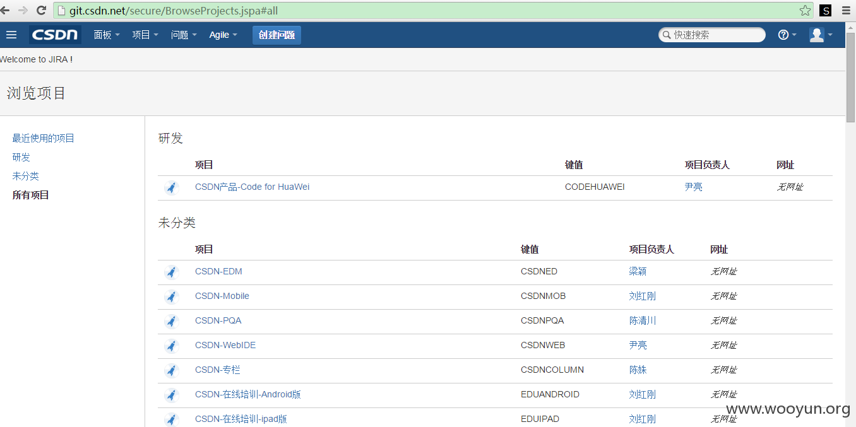Click project avatar for CSDN产品-Code for HuaWei
The width and height of the screenshot is (856, 427).
[171, 187]
